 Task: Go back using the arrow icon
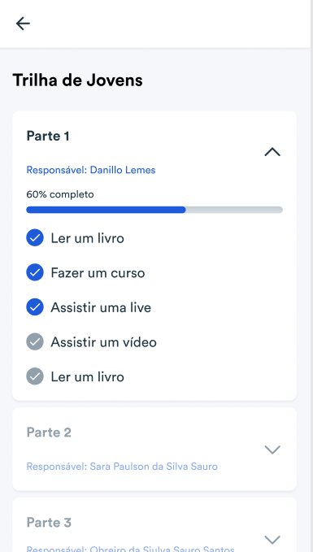tap(23, 24)
